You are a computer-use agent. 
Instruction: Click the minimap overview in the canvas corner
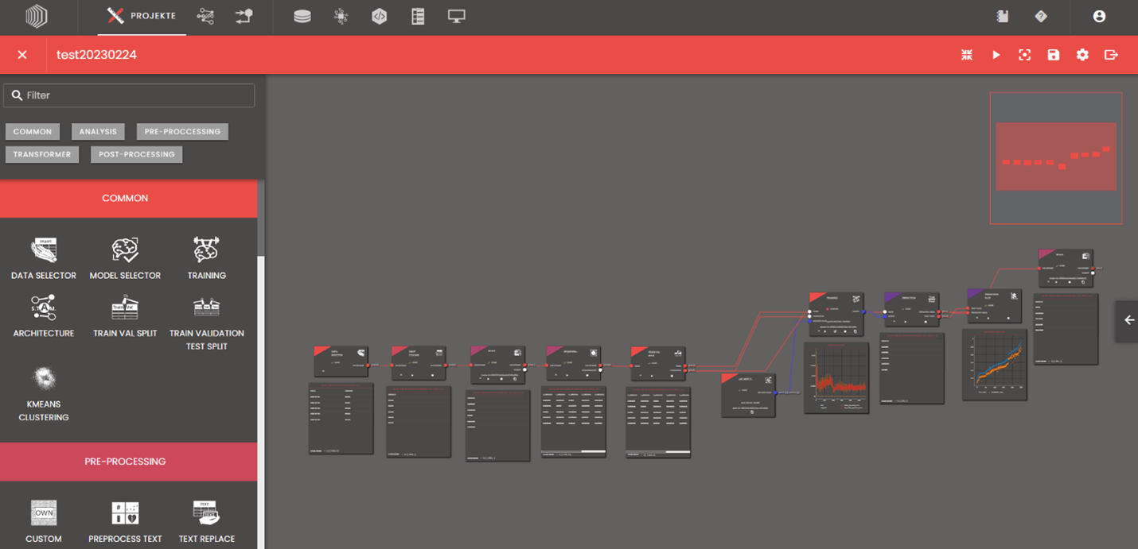[x=1056, y=157]
